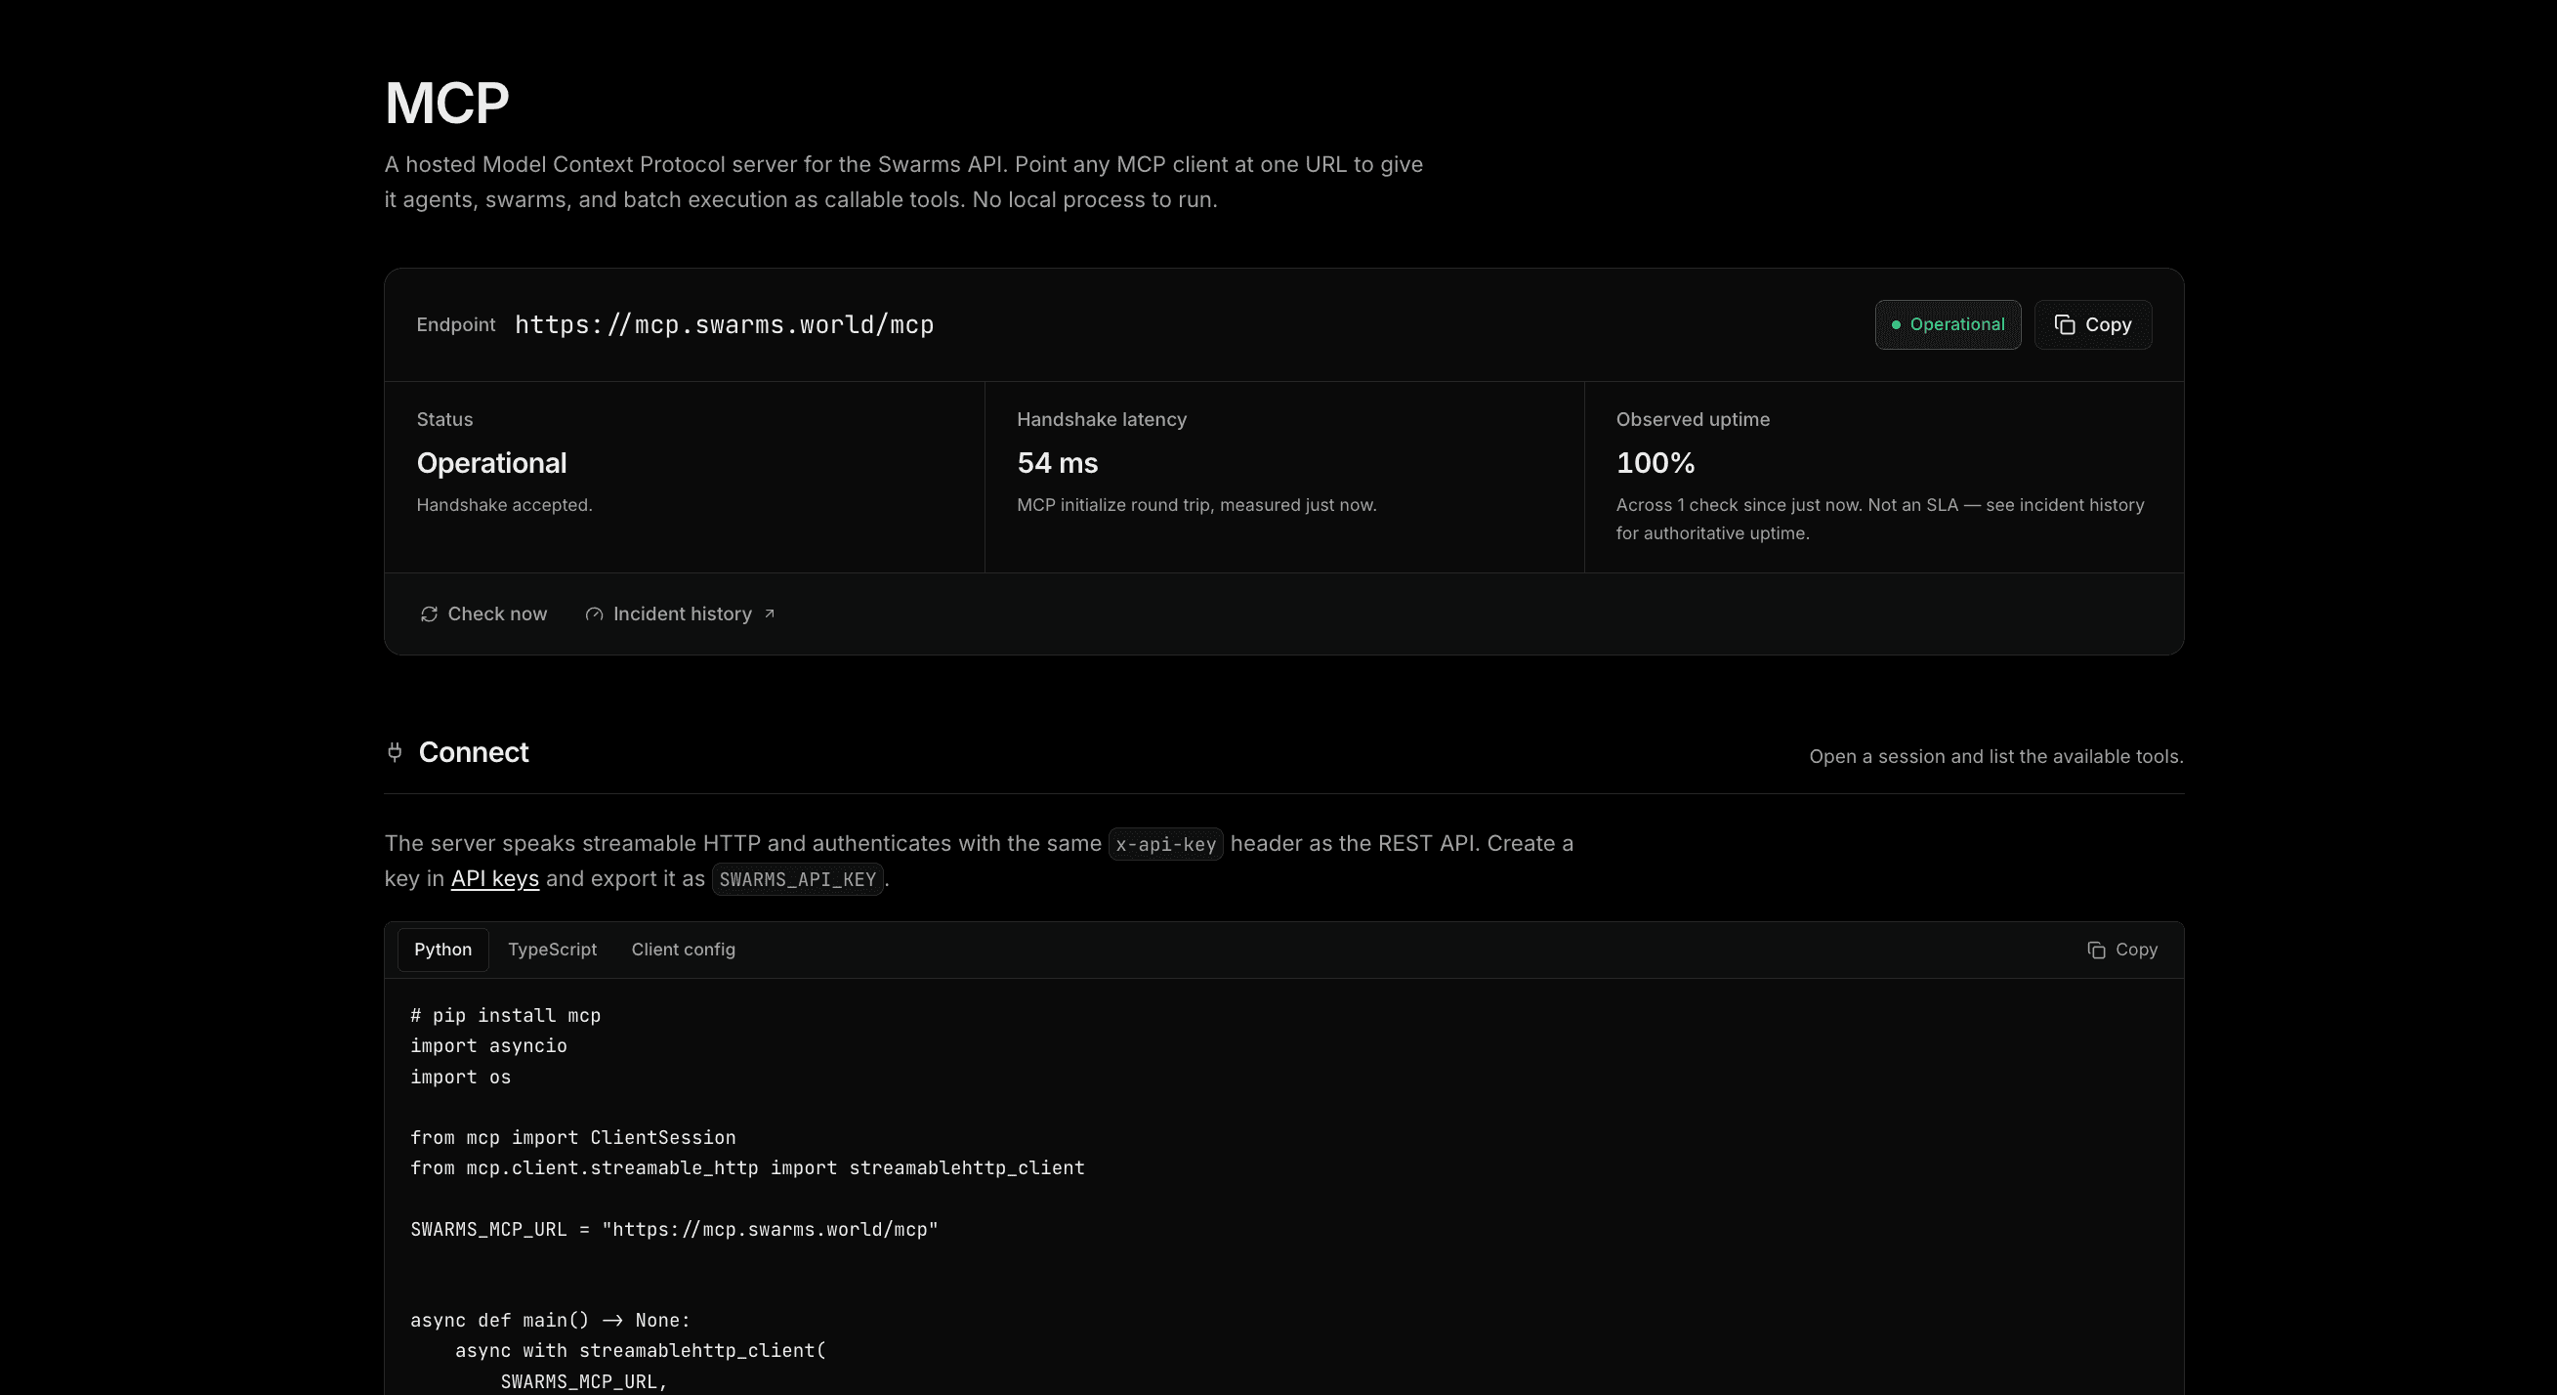2557x1395 pixels.
Task: Click the 'Endpoint' label
Action: [x=455, y=324]
